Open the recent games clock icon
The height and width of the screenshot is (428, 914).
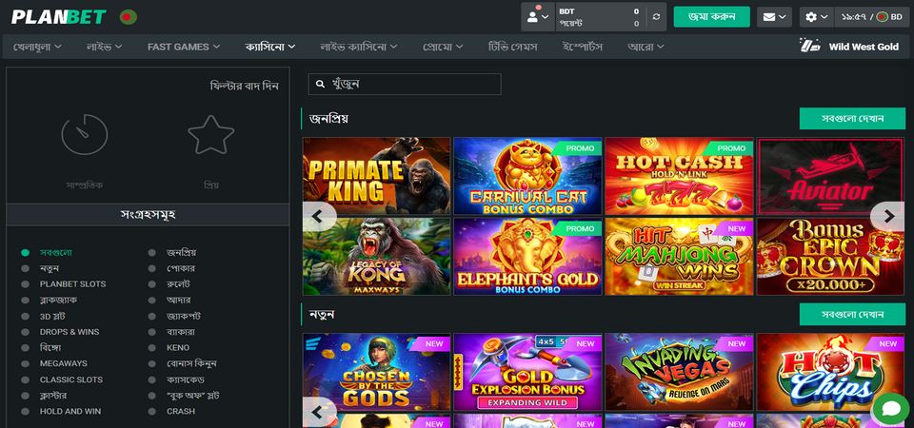point(85,135)
